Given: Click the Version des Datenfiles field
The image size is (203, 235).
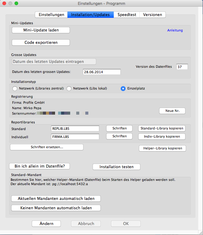Looking at the screenshot, I should pyautogui.click(x=182, y=67).
